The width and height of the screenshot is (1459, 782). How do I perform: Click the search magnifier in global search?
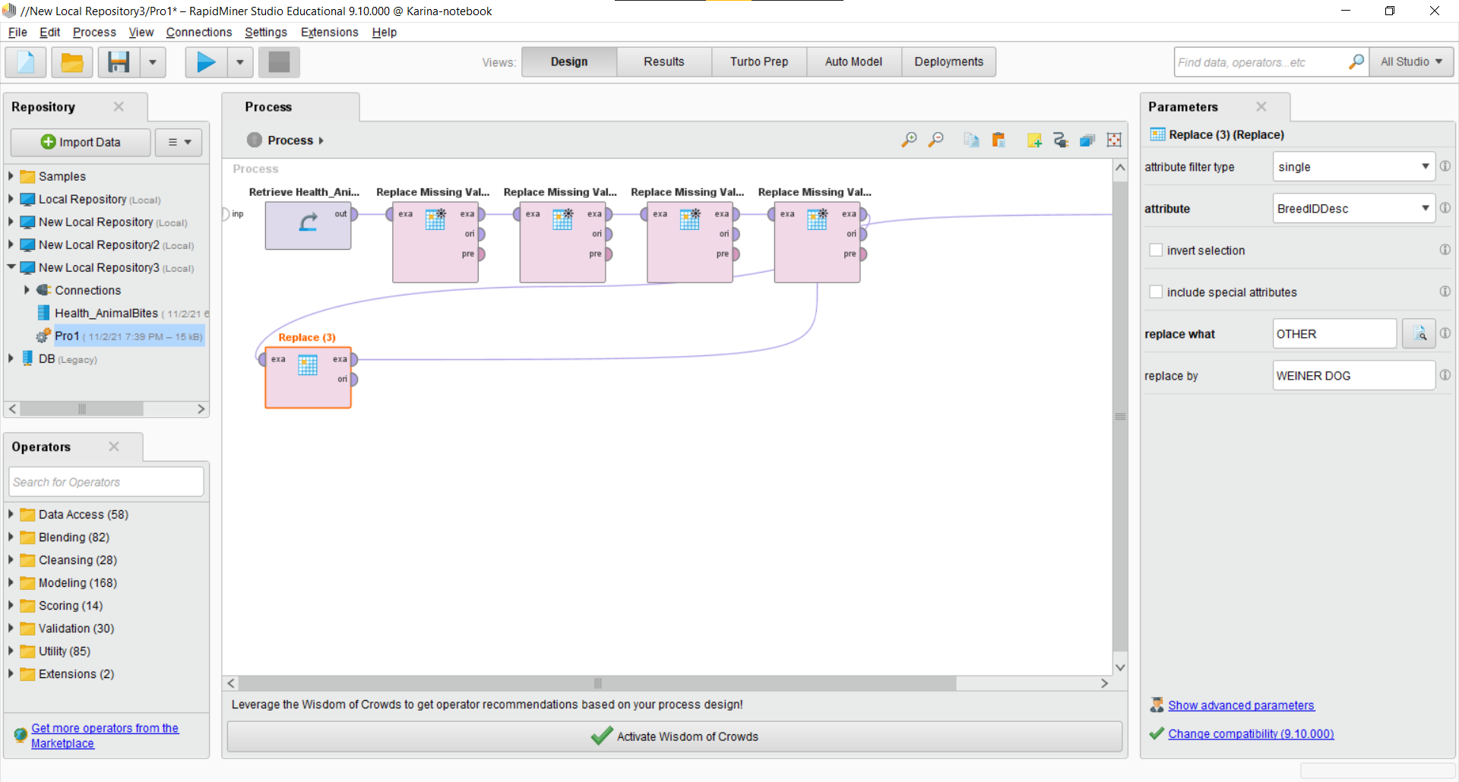(1356, 62)
